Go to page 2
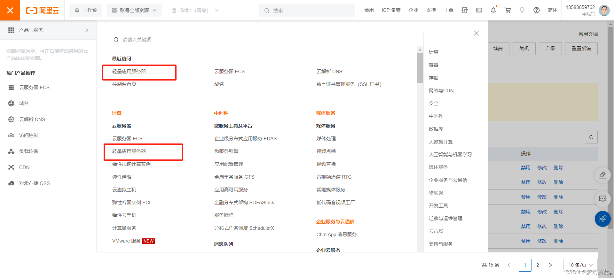The width and height of the screenshot is (614, 278). point(538,265)
